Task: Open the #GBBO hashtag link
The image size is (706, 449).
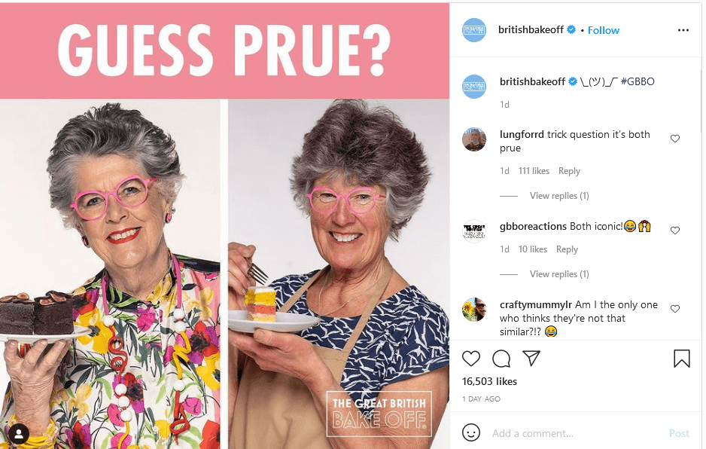Action: click(637, 81)
